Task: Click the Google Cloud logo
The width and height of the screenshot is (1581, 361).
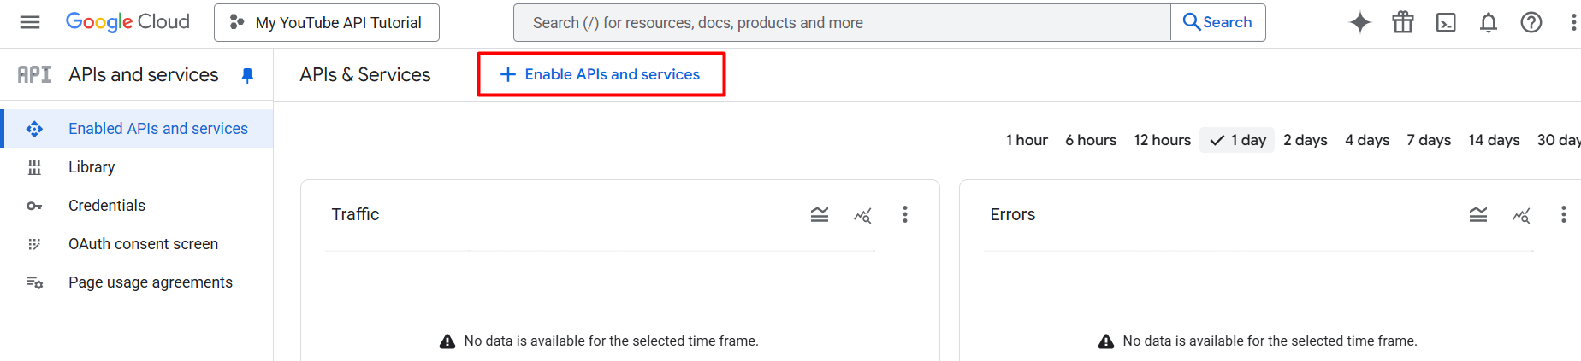Action: pos(127,22)
